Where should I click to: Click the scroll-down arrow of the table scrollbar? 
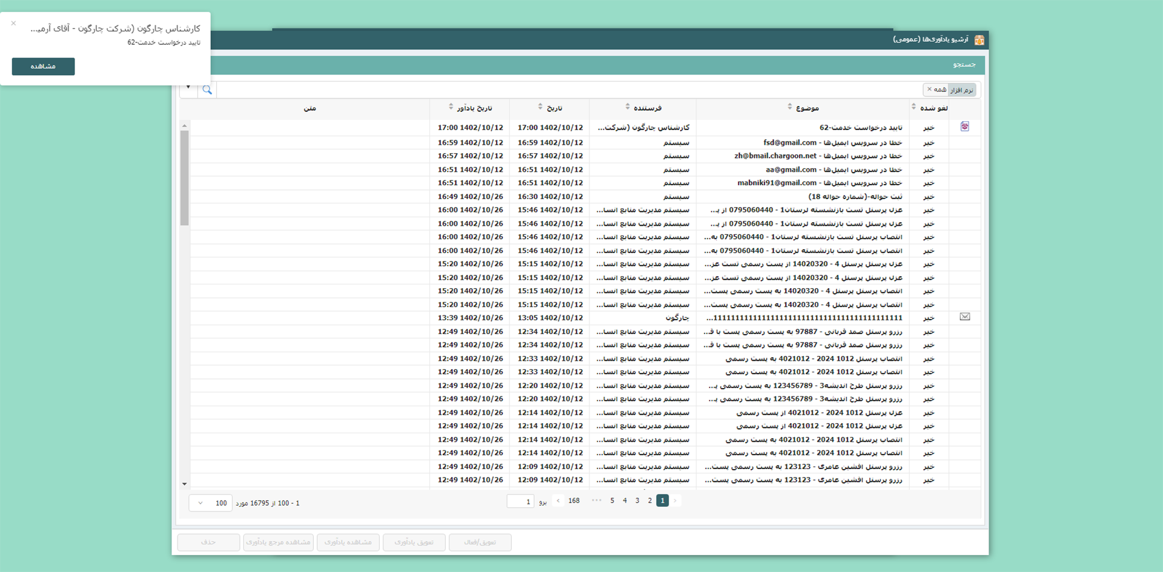(x=185, y=484)
